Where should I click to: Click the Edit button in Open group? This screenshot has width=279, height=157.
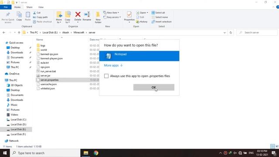click(x=140, y=17)
